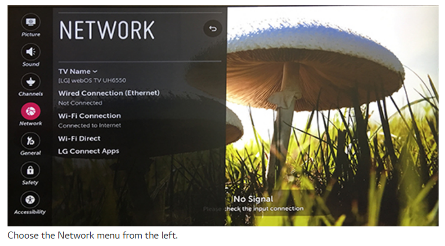The width and height of the screenshot is (445, 246).
Task: Click the Connected to Internet status
Action: (89, 126)
